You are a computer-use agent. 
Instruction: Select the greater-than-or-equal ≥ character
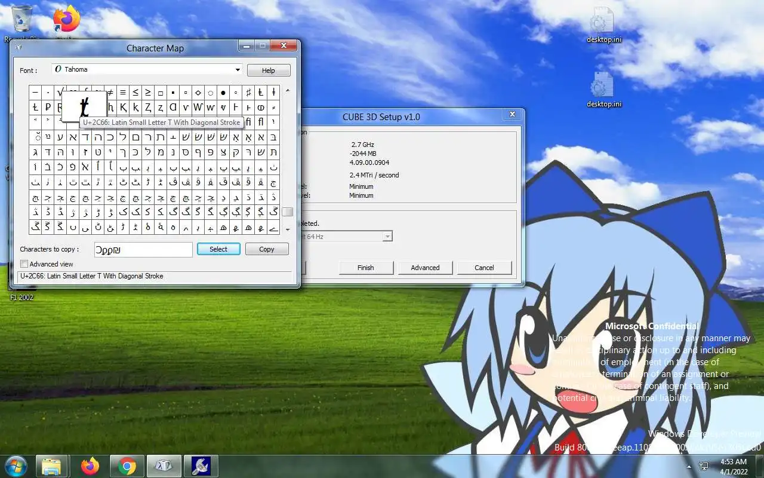coord(148,93)
